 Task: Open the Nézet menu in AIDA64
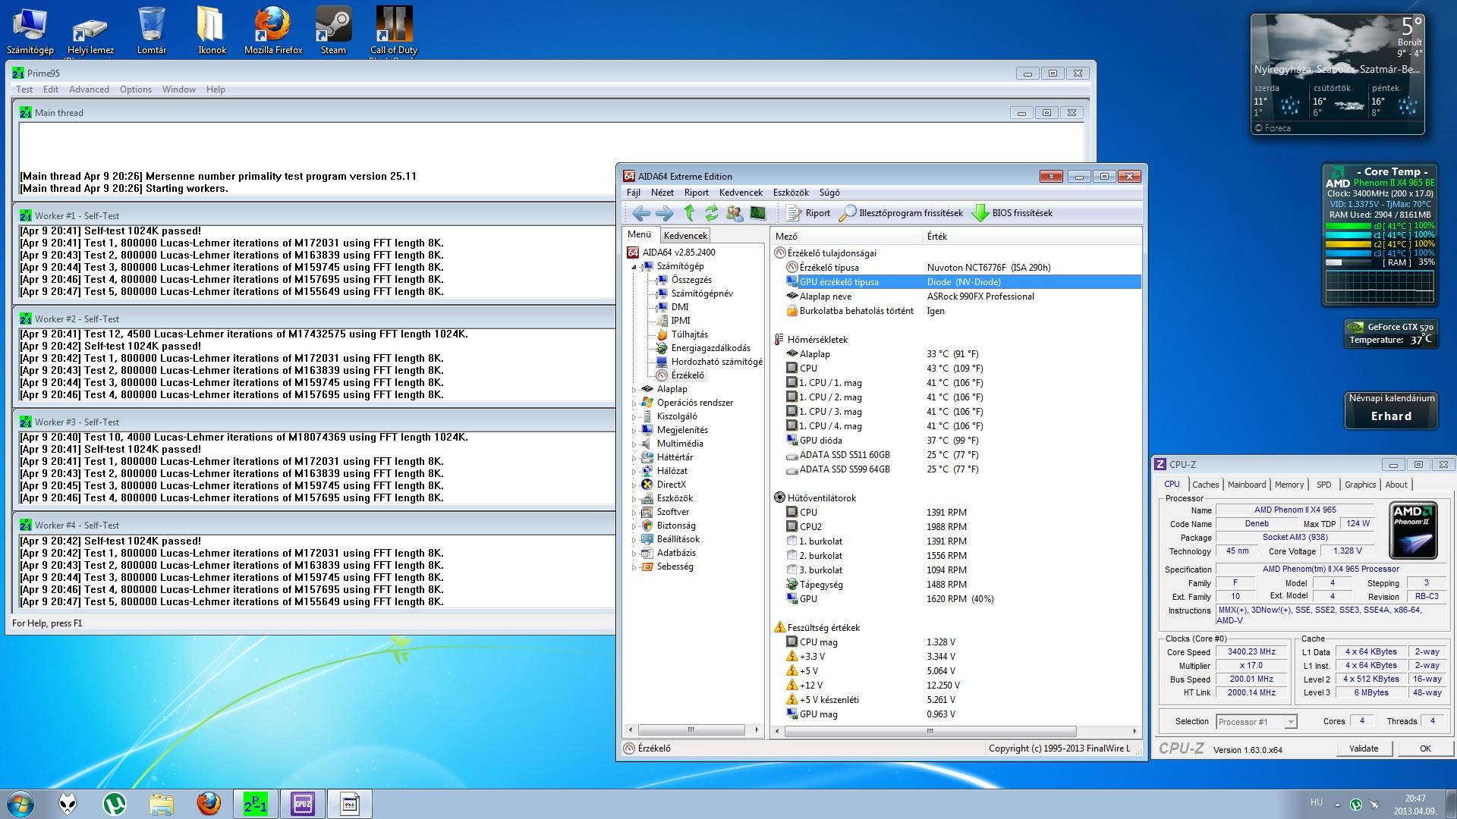pyautogui.click(x=662, y=193)
